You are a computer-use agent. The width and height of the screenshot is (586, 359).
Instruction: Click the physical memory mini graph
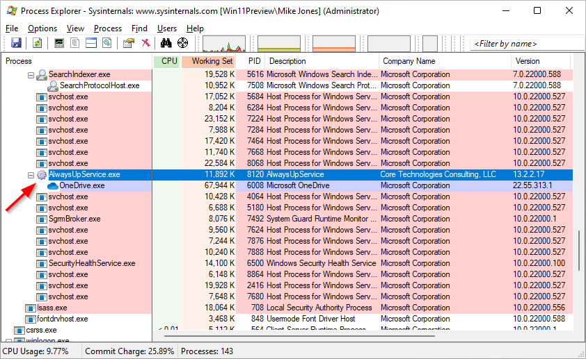pyautogui.click(x=334, y=44)
